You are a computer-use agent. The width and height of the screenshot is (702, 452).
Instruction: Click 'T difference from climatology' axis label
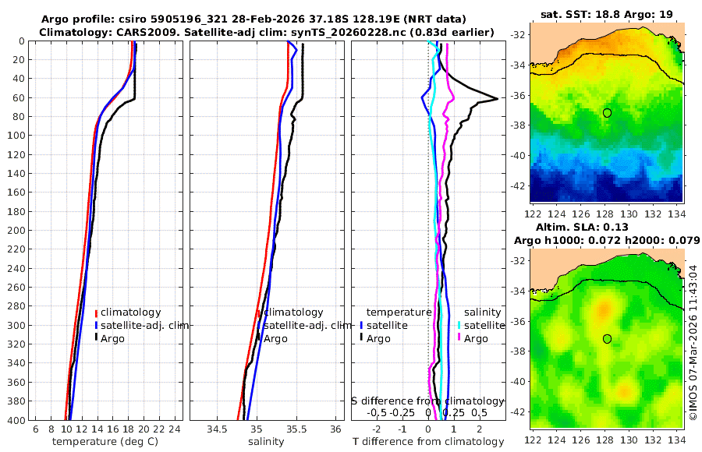pyautogui.click(x=428, y=442)
